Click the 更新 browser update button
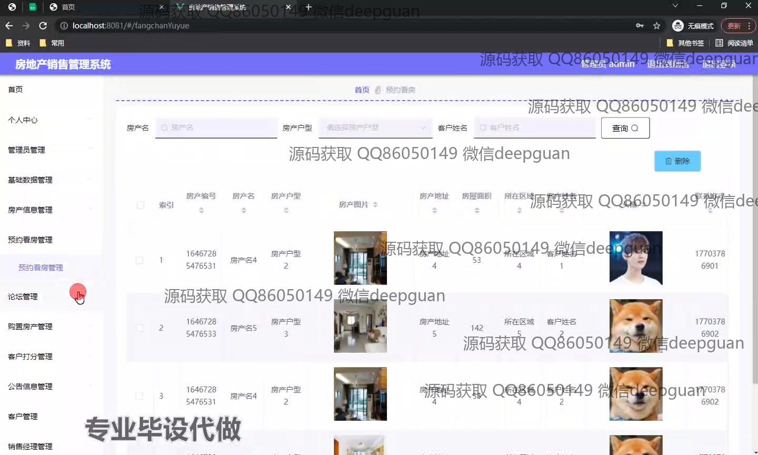Image resolution: width=758 pixels, height=455 pixels. coord(738,25)
